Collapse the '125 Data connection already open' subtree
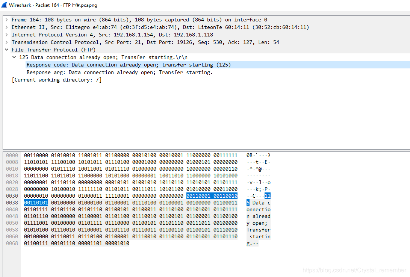The image size is (410, 277). click(x=14, y=57)
